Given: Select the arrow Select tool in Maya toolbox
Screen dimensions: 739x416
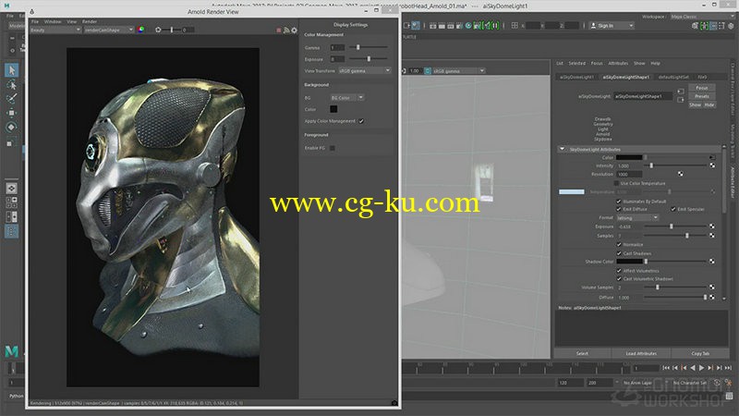Looking at the screenshot, I should (11, 70).
